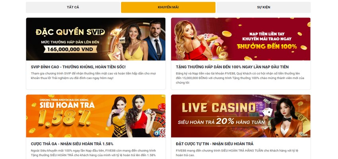Open SVIP ĐỈNH CAO promotion title
338x159 pixels.
click(x=78, y=67)
